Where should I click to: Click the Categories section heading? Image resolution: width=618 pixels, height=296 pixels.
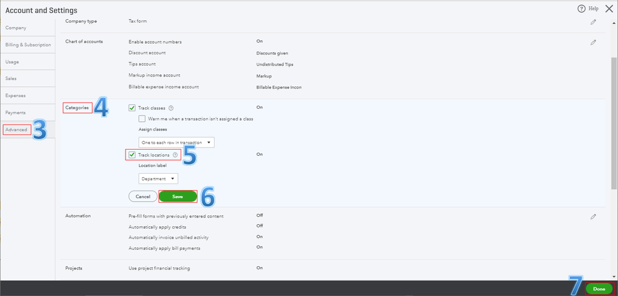click(x=77, y=108)
